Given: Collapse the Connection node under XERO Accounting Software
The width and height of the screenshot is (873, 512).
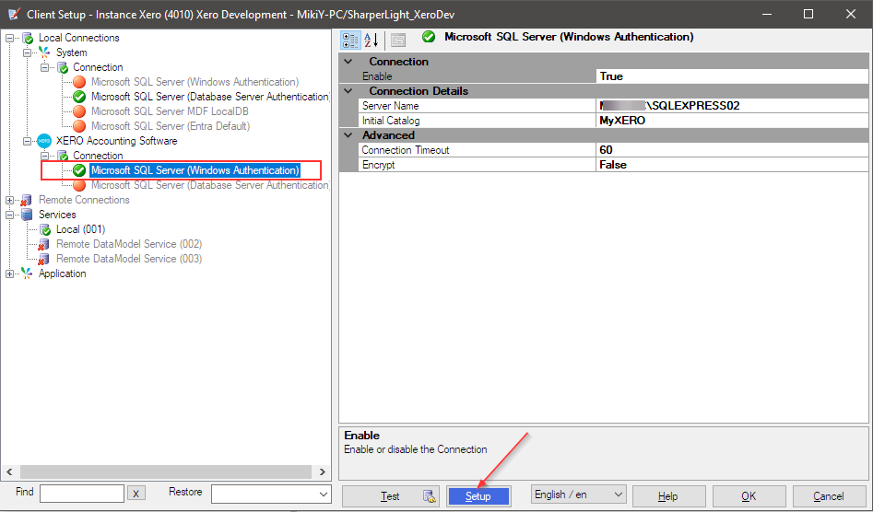Looking at the screenshot, I should click(45, 157).
